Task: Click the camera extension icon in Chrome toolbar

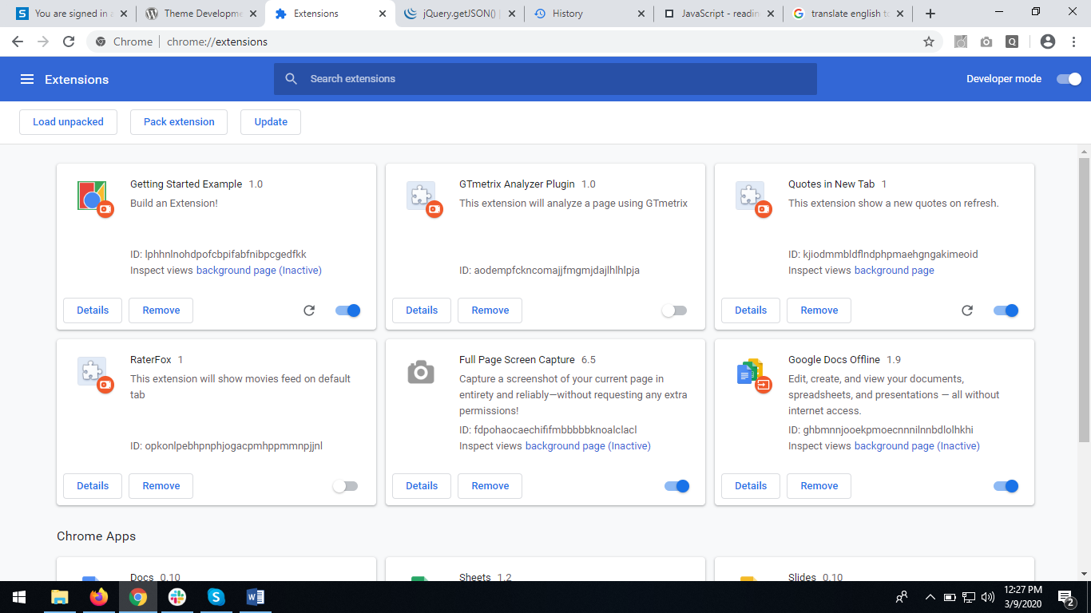Action: (986, 42)
